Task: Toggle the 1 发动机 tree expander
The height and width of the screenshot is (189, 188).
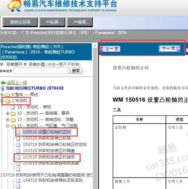Action: click(2, 101)
